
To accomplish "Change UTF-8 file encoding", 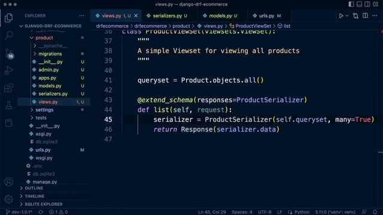I will (265, 212).
